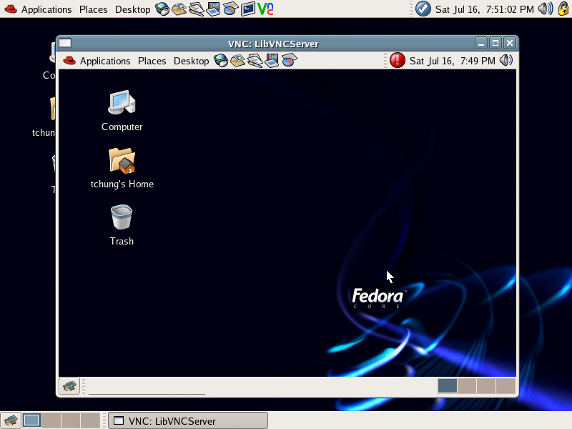Open the email client launcher in the outer top panel
The image size is (572, 429).
(179, 9)
